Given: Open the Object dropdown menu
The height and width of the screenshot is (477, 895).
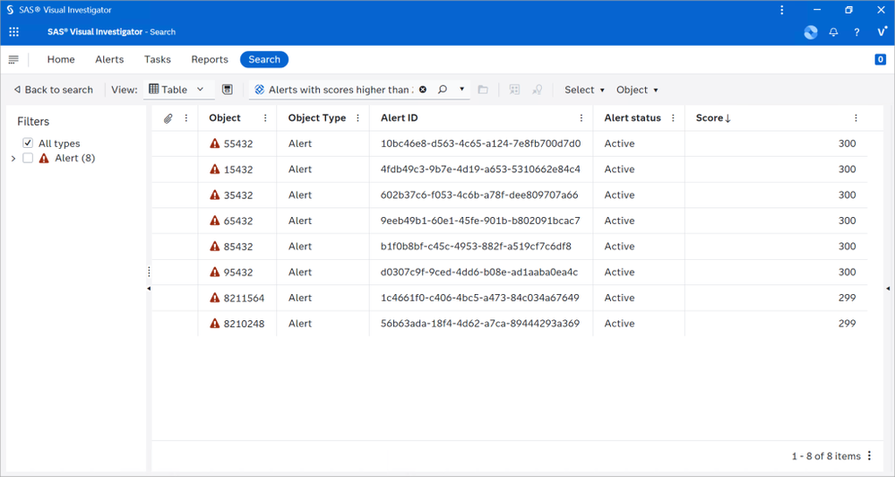Looking at the screenshot, I should coord(637,90).
